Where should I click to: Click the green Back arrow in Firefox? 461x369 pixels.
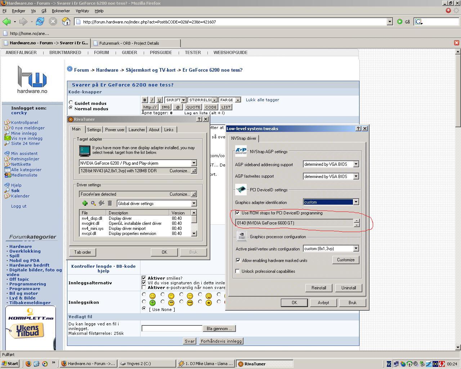coord(6,22)
